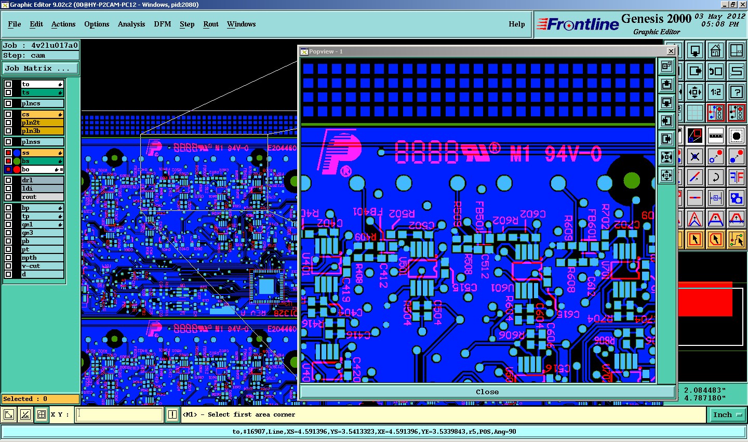Click the overlapping blue circles icon
This screenshot has width=748, height=442.
737,197
